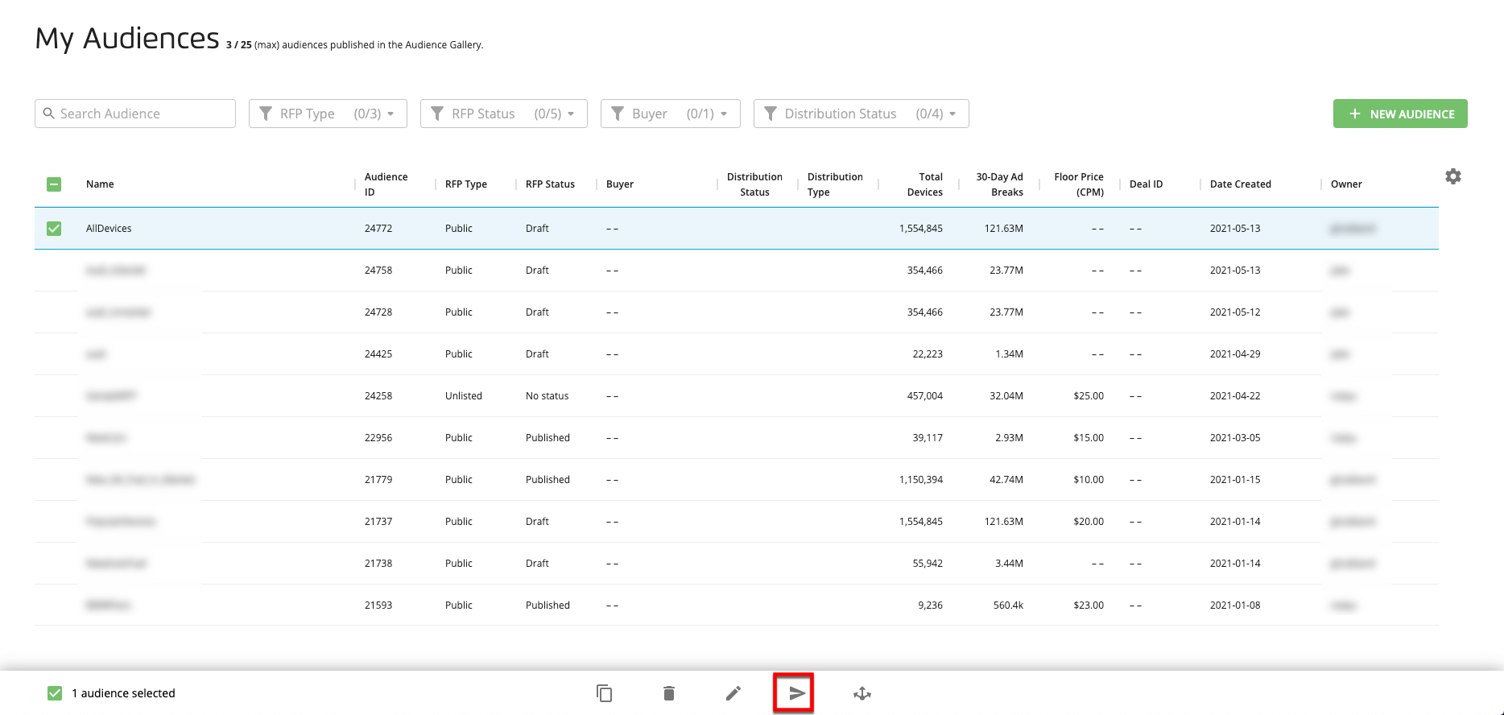Sort by Total Devices column header
1504x715 pixels.
click(925, 184)
